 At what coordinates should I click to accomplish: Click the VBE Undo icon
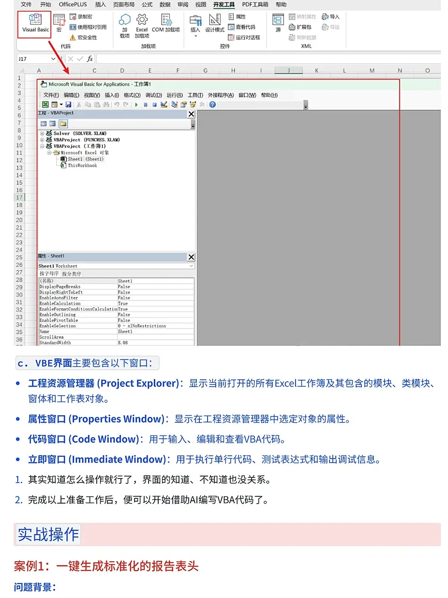[x=117, y=105]
